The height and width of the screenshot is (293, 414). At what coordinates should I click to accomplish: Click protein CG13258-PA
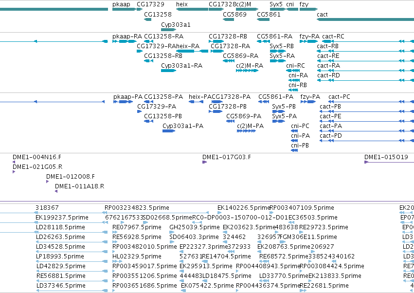pos(149,102)
